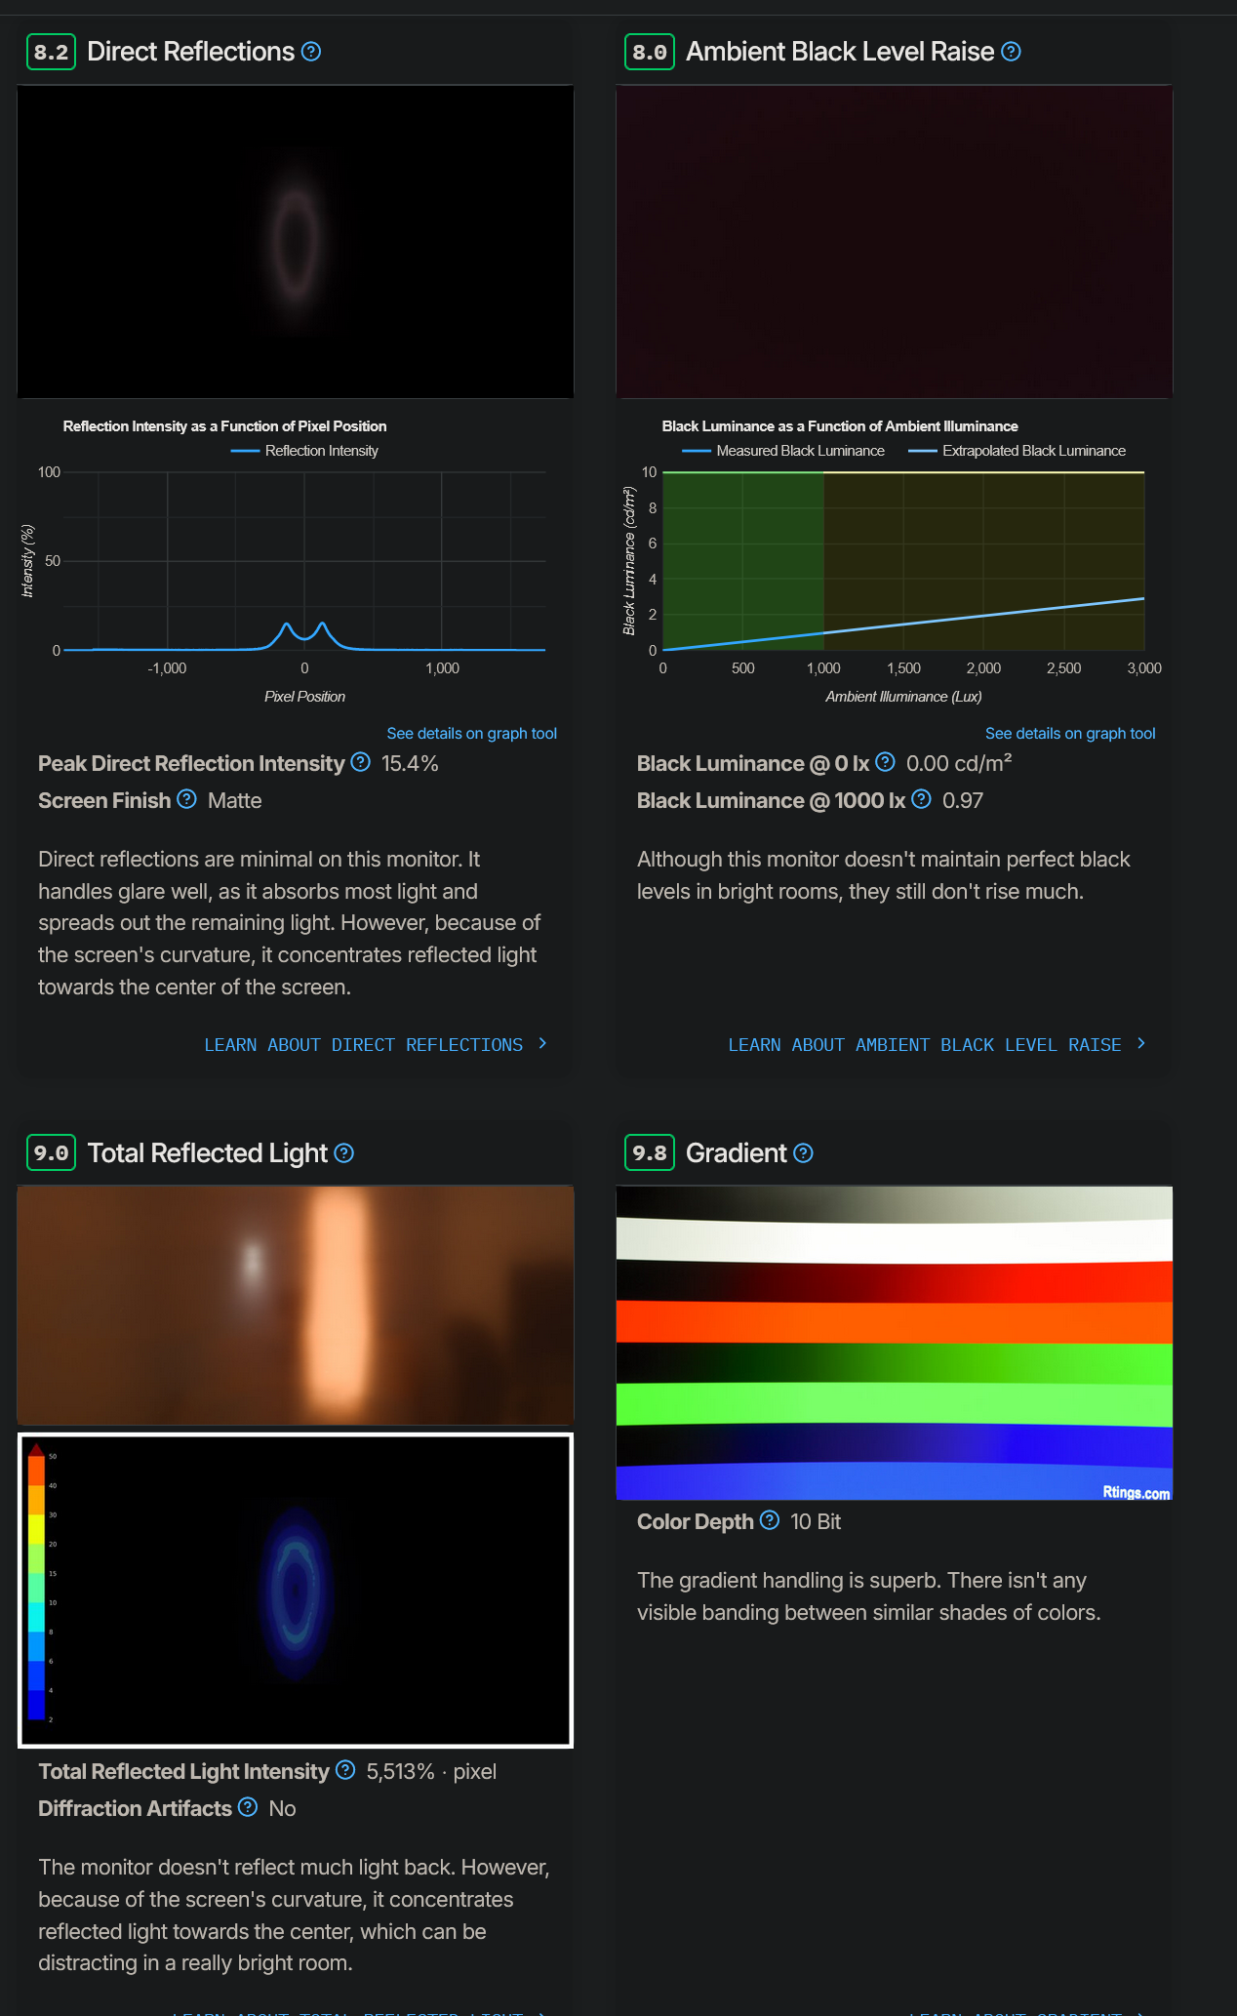Open help icon beside Gradient heading
Image resolution: width=1237 pixels, height=2016 pixels.
803,1153
